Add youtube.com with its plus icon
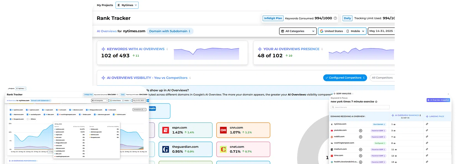The height and width of the screenshot is (164, 456). click(360, 130)
